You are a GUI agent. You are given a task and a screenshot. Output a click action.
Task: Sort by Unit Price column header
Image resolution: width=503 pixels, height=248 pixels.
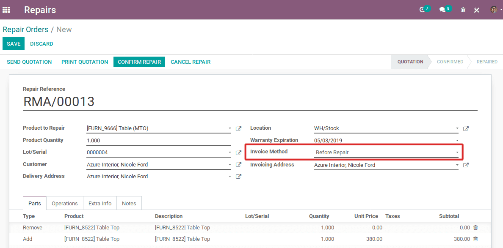366,216
